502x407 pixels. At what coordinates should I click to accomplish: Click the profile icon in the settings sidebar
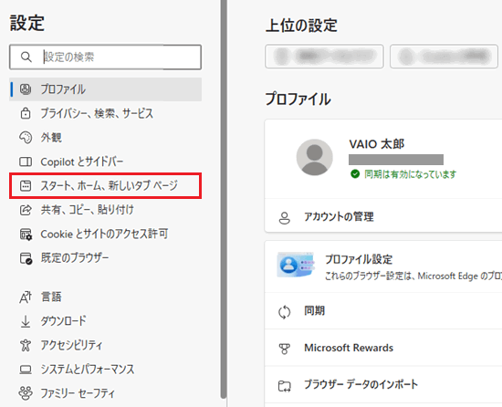click(26, 89)
